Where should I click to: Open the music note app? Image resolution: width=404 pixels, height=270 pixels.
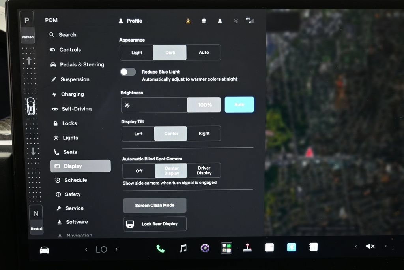(x=183, y=248)
